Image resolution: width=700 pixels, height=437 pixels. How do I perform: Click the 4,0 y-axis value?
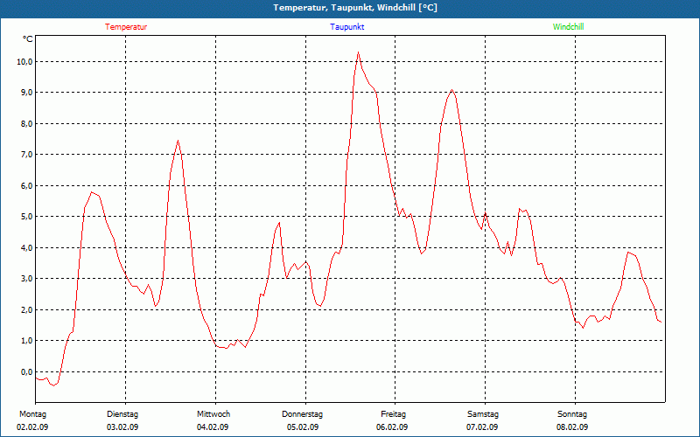tap(26, 247)
